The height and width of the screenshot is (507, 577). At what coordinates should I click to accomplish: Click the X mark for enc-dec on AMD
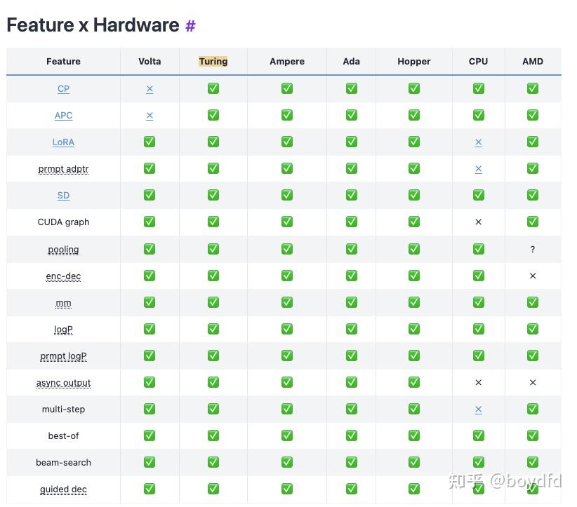point(533,276)
